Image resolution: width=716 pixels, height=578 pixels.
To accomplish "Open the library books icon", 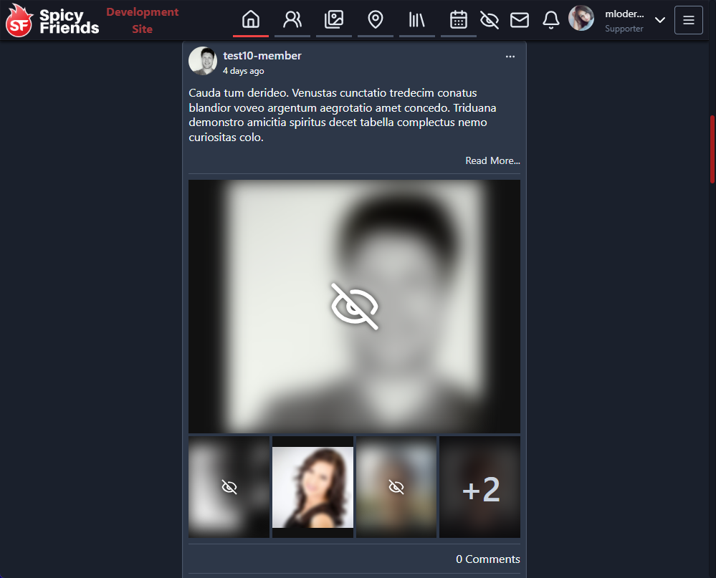I will (x=417, y=20).
